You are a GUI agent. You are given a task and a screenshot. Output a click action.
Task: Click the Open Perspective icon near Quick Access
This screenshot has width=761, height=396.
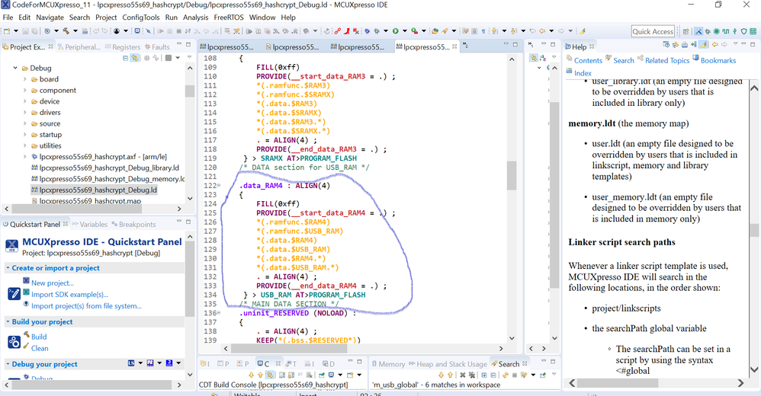(686, 31)
